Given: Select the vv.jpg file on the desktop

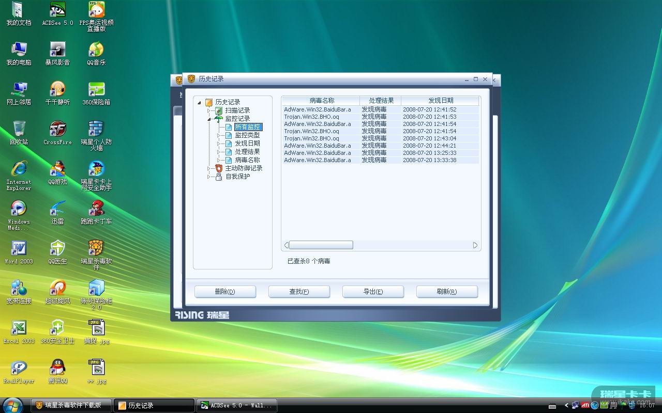Looking at the screenshot, I should click(x=96, y=372).
